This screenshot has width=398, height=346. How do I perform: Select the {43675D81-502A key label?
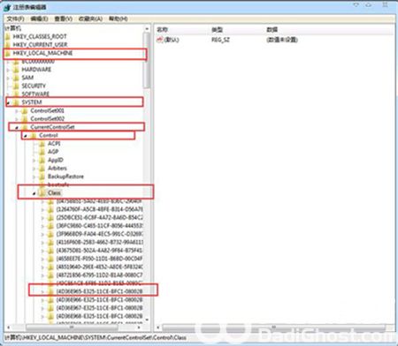(100, 251)
